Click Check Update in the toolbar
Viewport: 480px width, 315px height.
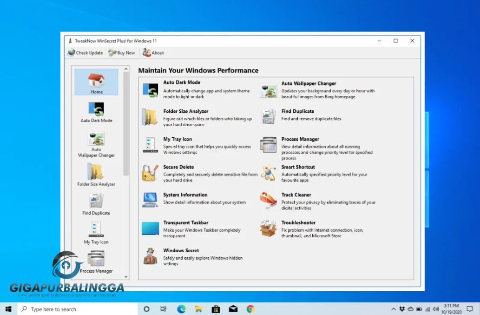click(x=85, y=53)
